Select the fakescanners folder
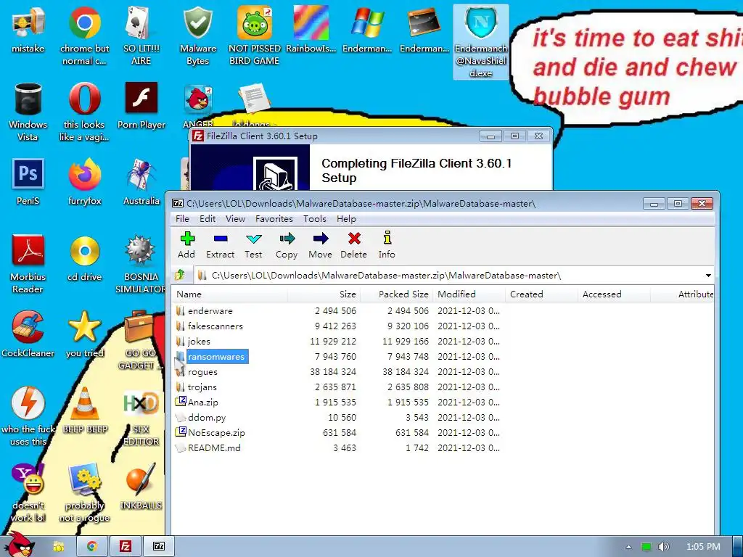743x557 pixels. coord(215,326)
